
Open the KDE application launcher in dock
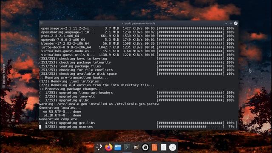click(99, 147)
